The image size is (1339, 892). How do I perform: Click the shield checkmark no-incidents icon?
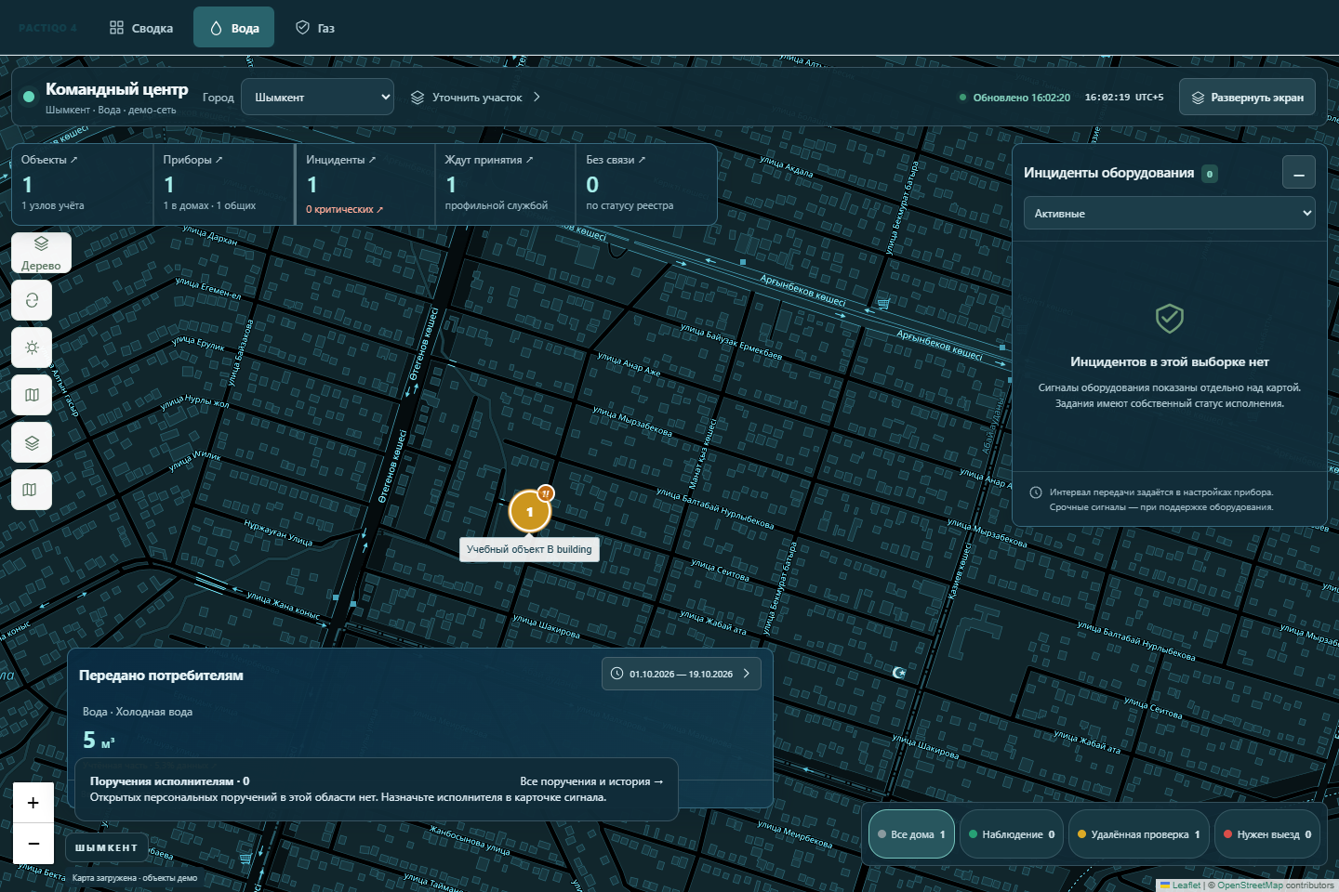(x=1169, y=319)
